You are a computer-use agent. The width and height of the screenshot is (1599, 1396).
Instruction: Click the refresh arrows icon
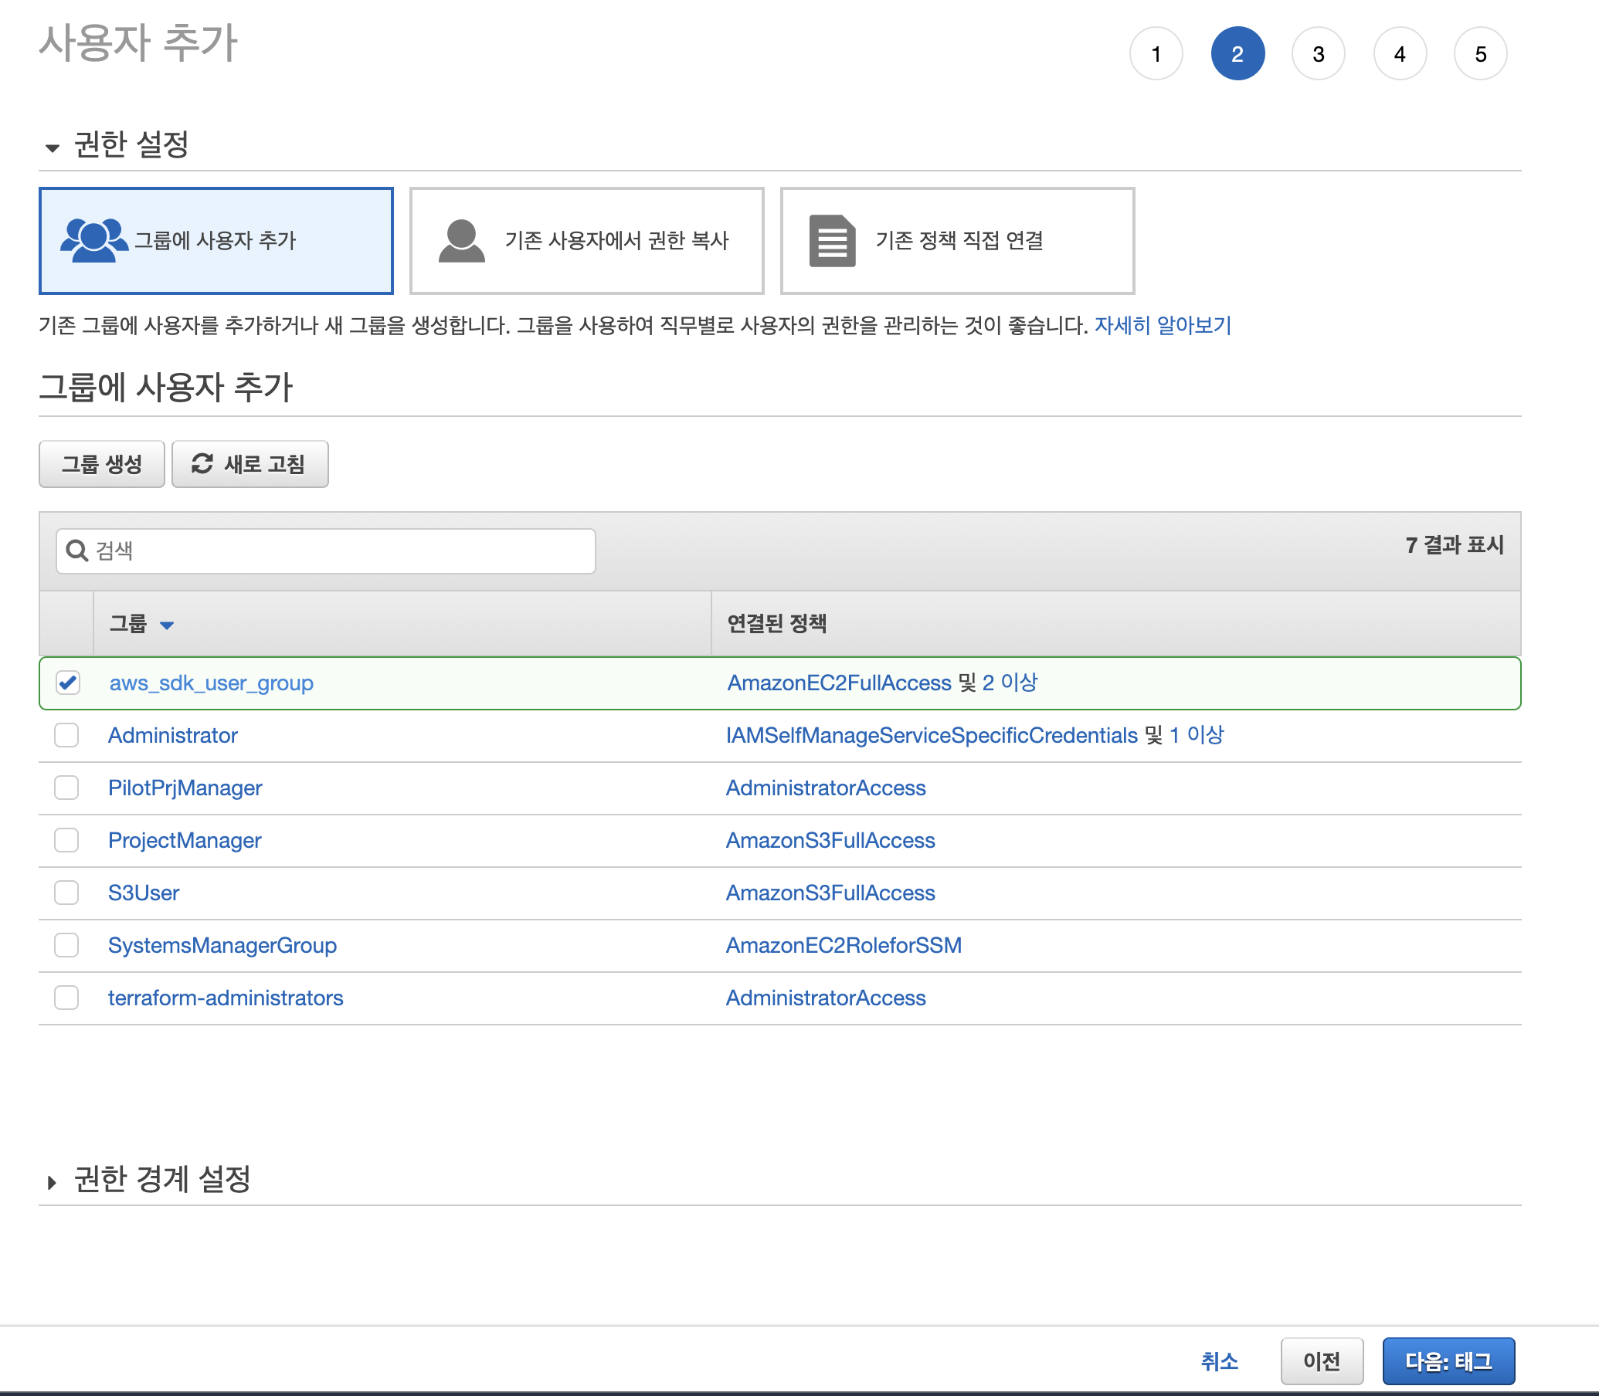pyautogui.click(x=202, y=463)
